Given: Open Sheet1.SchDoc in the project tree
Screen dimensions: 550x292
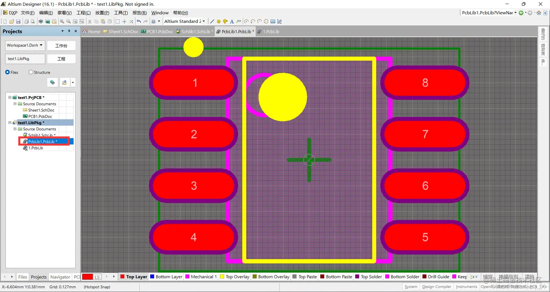Looking at the screenshot, I should coord(41,110).
